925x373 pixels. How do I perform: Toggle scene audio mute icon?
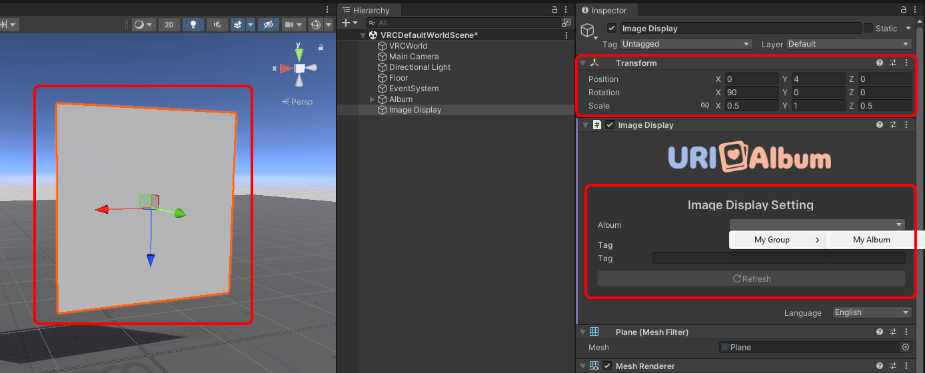point(217,25)
